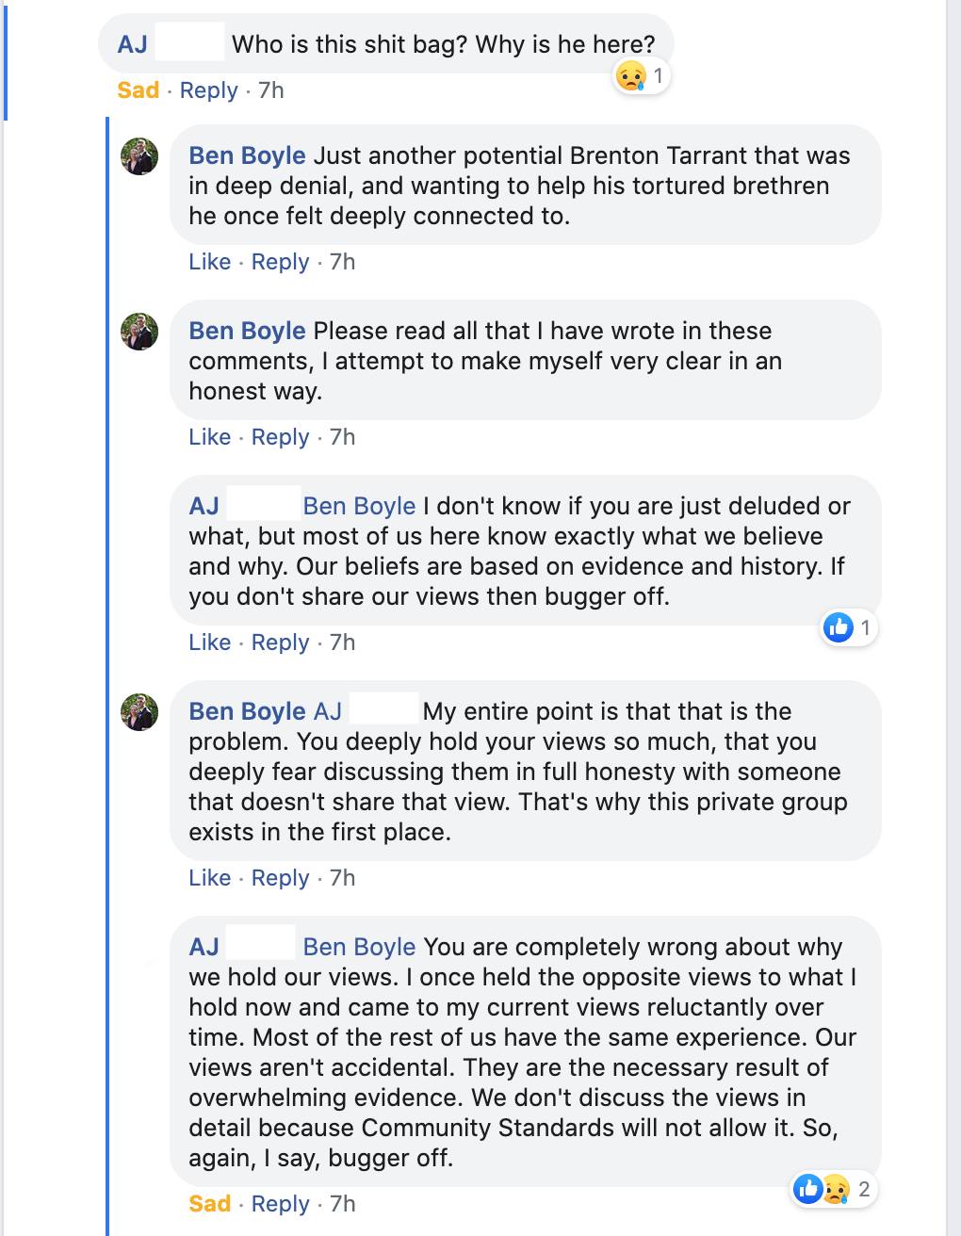The image size is (961, 1236).
Task: Like AJ's 'bugger off' deluded comment
Action: pos(209,642)
